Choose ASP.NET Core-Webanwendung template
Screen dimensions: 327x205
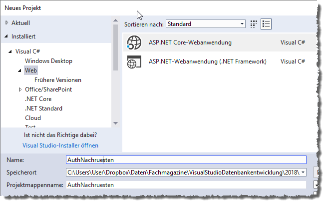click(x=219, y=42)
